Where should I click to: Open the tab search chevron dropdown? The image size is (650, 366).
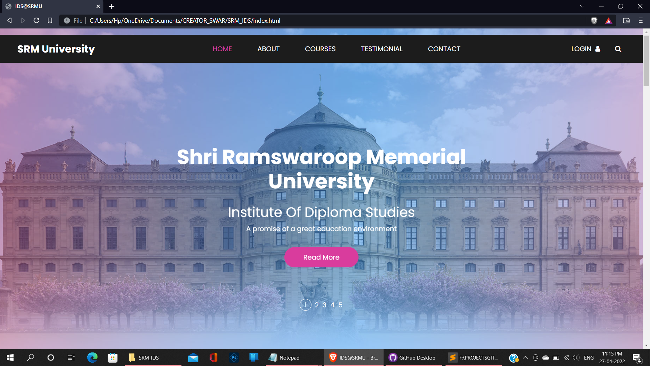coord(582,6)
